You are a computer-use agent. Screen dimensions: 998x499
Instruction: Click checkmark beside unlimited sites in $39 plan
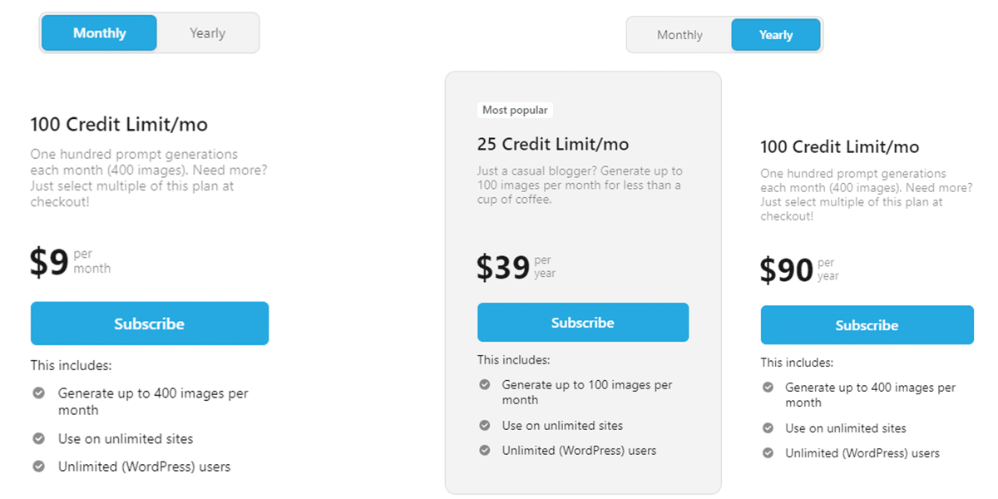(x=485, y=425)
